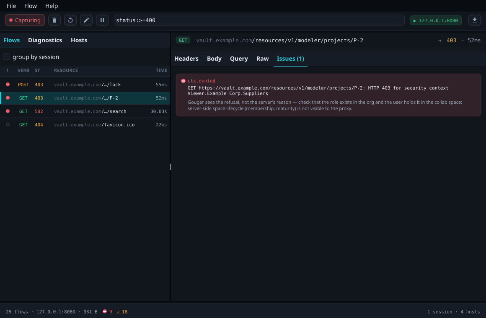Click the pane splitter handle

coord(170,167)
